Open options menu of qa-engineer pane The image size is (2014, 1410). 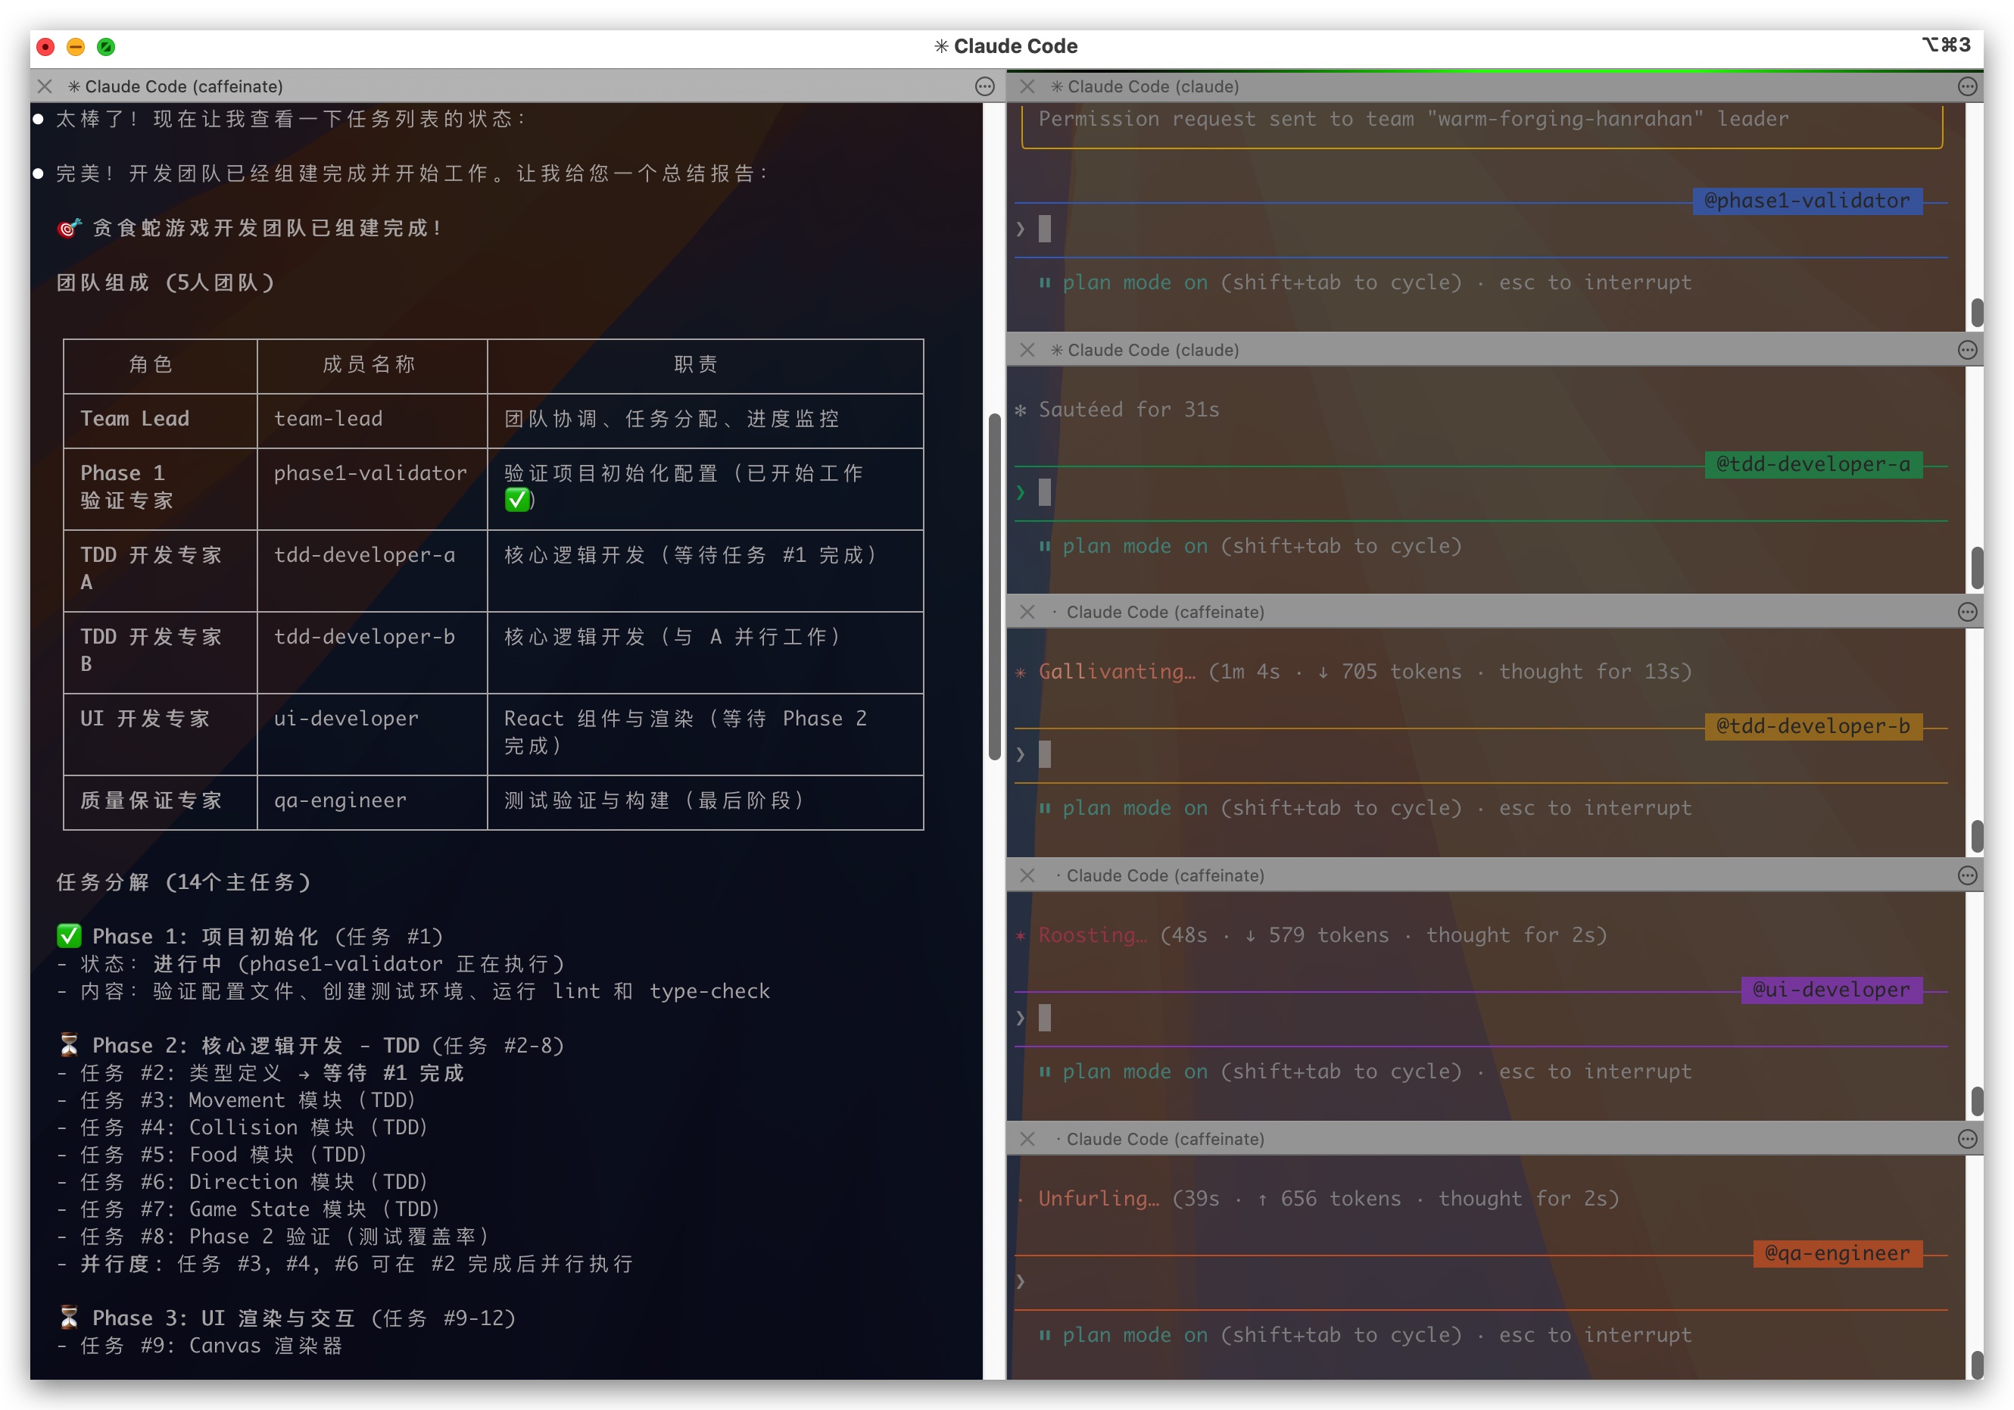click(x=1966, y=1139)
